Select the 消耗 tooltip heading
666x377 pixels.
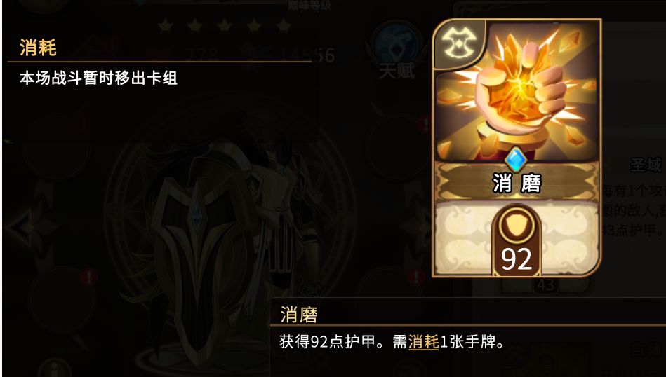tap(38, 48)
